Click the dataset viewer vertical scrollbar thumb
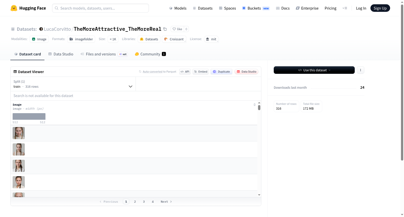404x217 pixels. pyautogui.click(x=259, y=108)
